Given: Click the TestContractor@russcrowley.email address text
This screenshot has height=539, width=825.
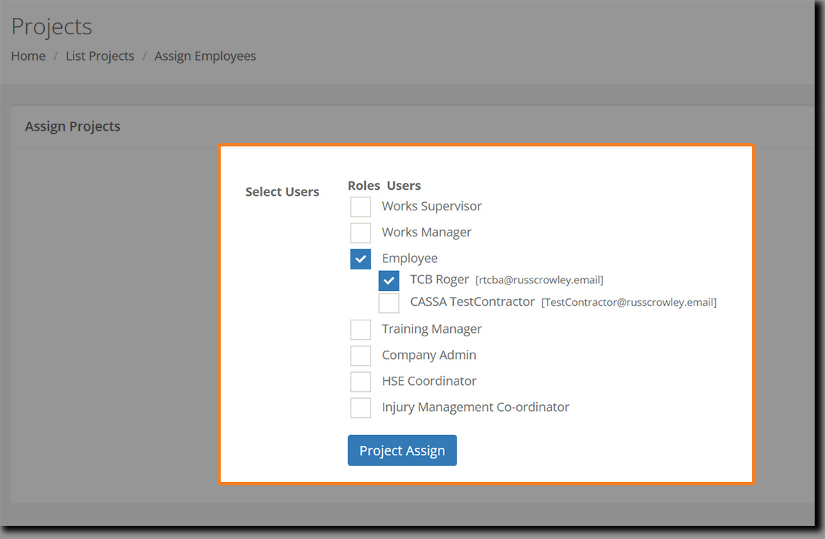Looking at the screenshot, I should point(629,302).
